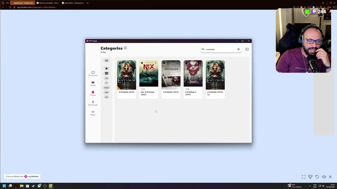Viewport: 337px width, 189px height.
Task: Open options menu on A Entidade (2012) card
Action: (x=178, y=63)
